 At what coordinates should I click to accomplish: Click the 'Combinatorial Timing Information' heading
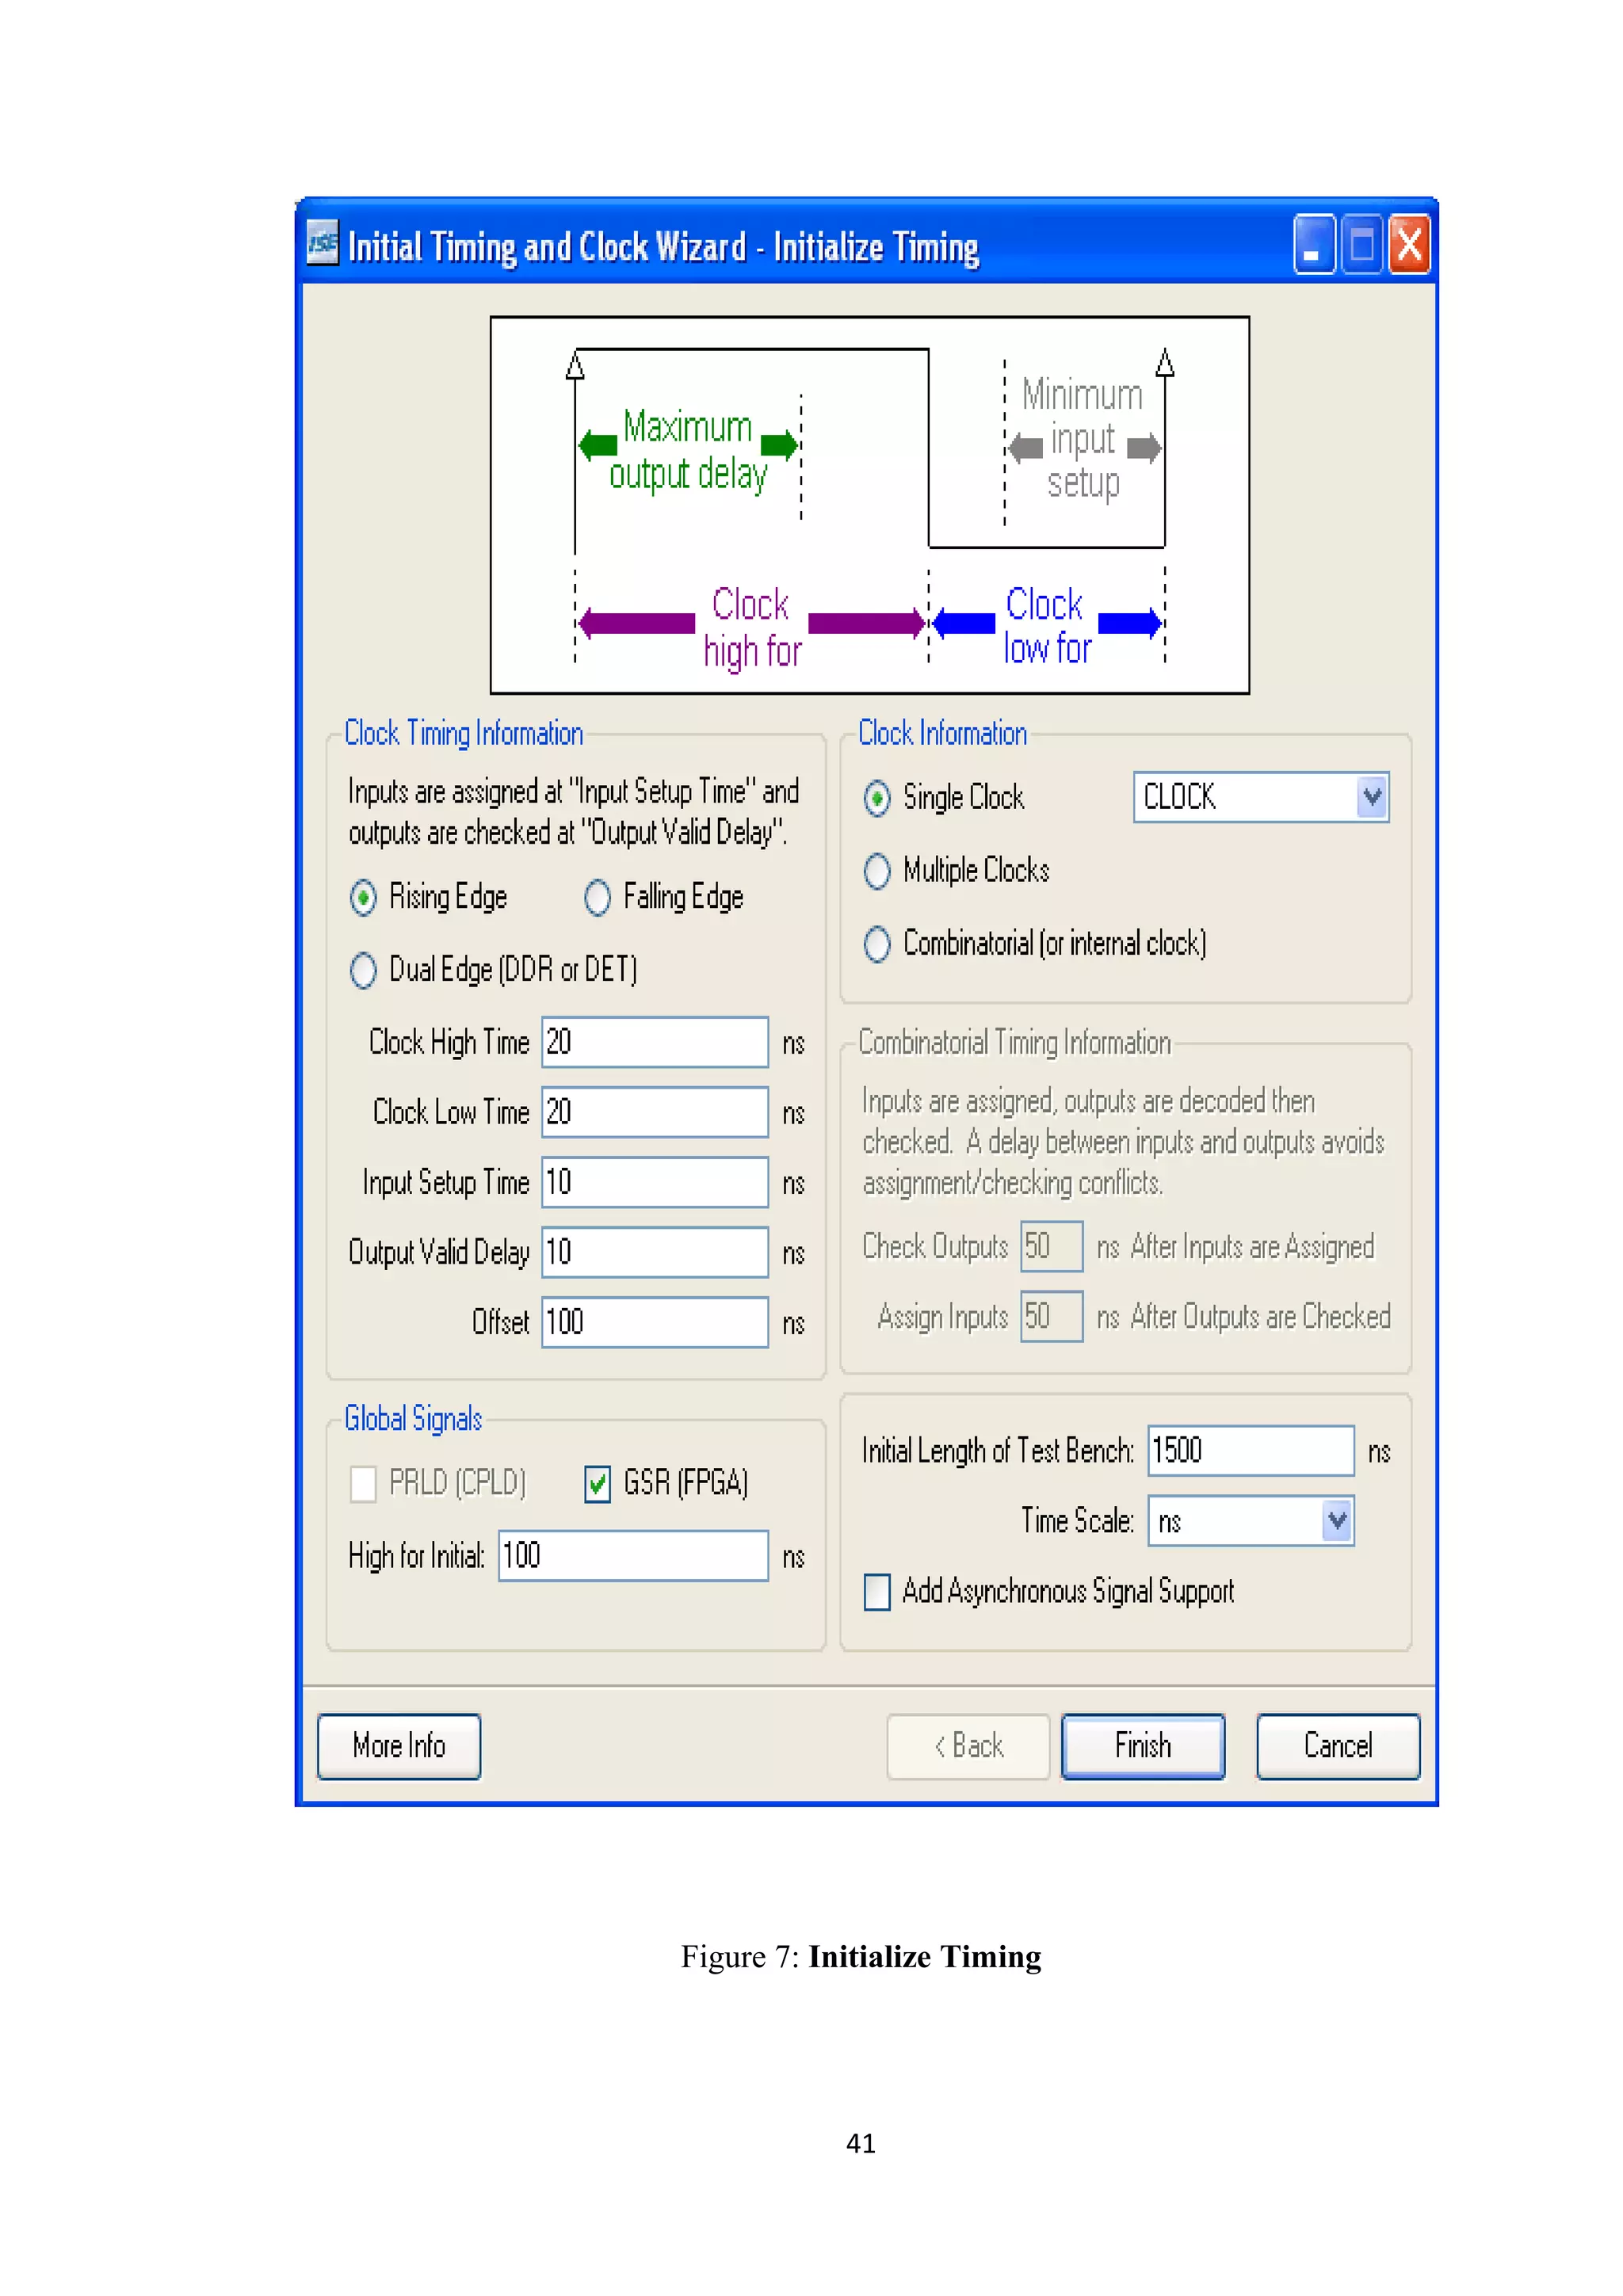click(1014, 1042)
